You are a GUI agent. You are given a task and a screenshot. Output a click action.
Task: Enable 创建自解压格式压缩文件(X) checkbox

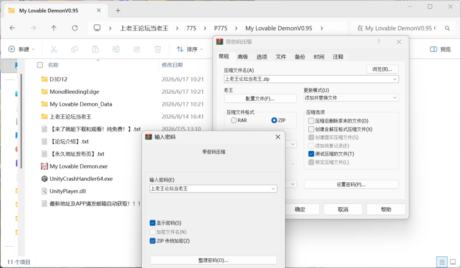point(311,129)
